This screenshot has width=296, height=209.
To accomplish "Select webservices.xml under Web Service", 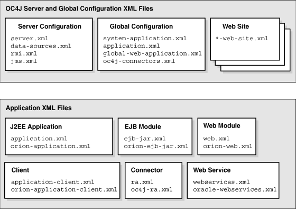I will [x=221, y=182].
